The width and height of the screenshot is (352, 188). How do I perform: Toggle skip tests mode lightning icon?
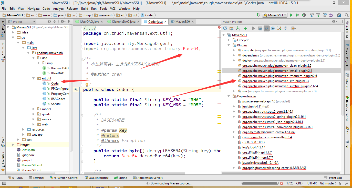point(273,28)
